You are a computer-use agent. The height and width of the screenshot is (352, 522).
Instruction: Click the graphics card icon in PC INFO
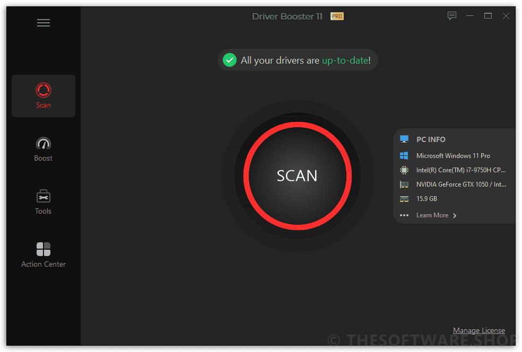tap(404, 184)
